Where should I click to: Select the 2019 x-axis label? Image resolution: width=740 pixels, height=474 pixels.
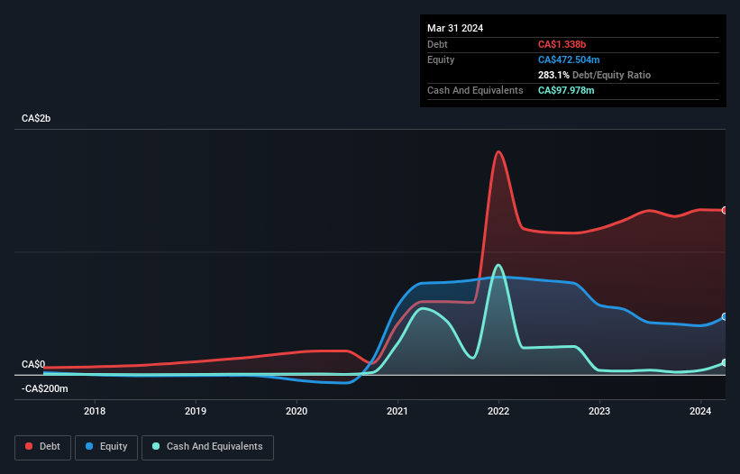click(x=196, y=411)
